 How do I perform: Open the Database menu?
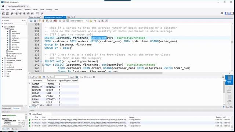[x=27, y=10]
